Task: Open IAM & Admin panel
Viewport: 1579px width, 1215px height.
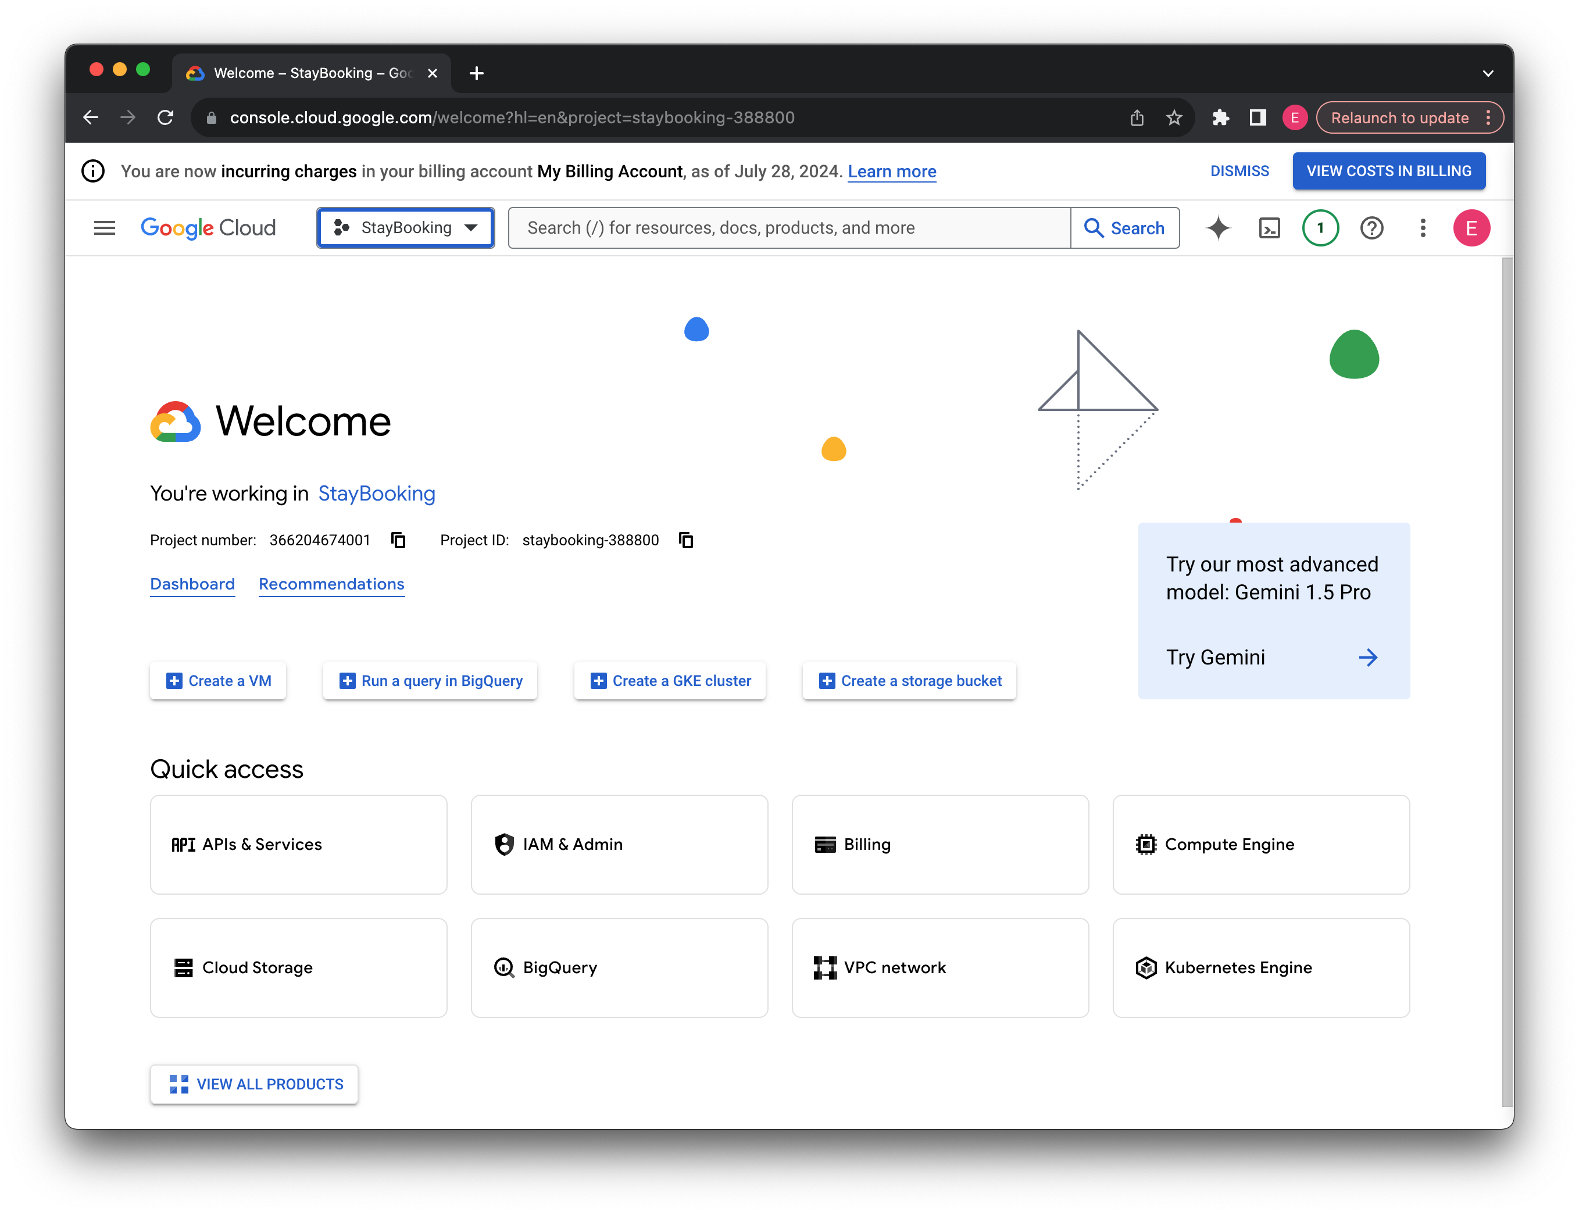Action: (619, 844)
